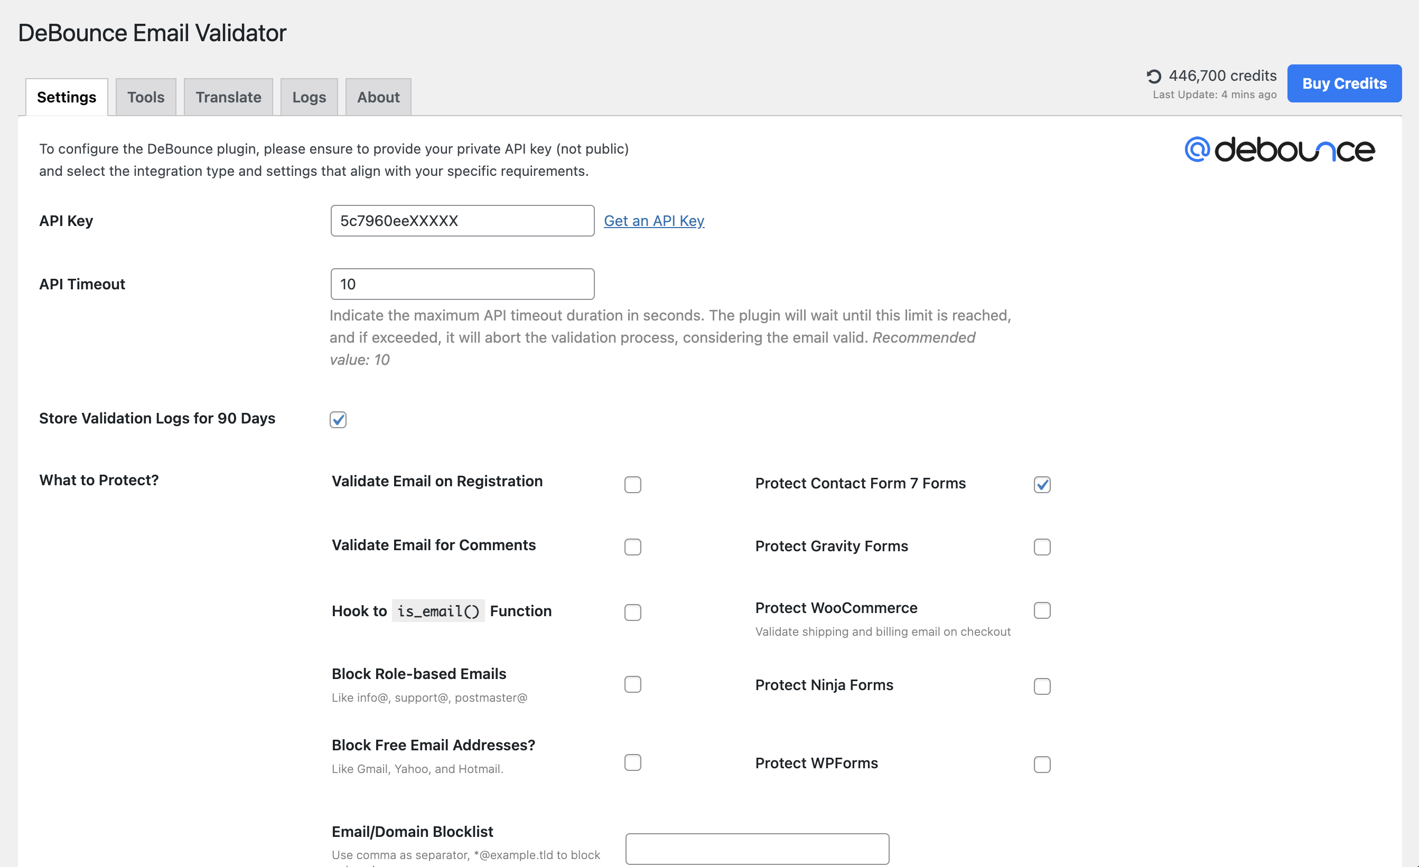
Task: Click the 'API Timeout' label
Action: coord(82,284)
